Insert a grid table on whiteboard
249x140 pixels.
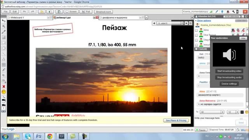coord(4,65)
